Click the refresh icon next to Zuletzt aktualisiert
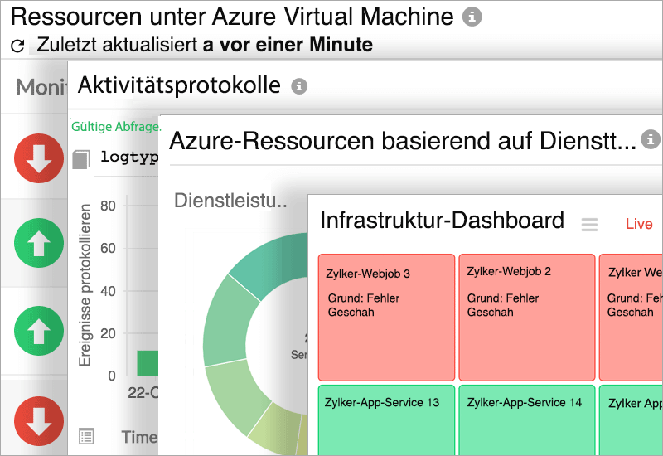Image resolution: width=663 pixels, height=456 pixels. [x=17, y=46]
